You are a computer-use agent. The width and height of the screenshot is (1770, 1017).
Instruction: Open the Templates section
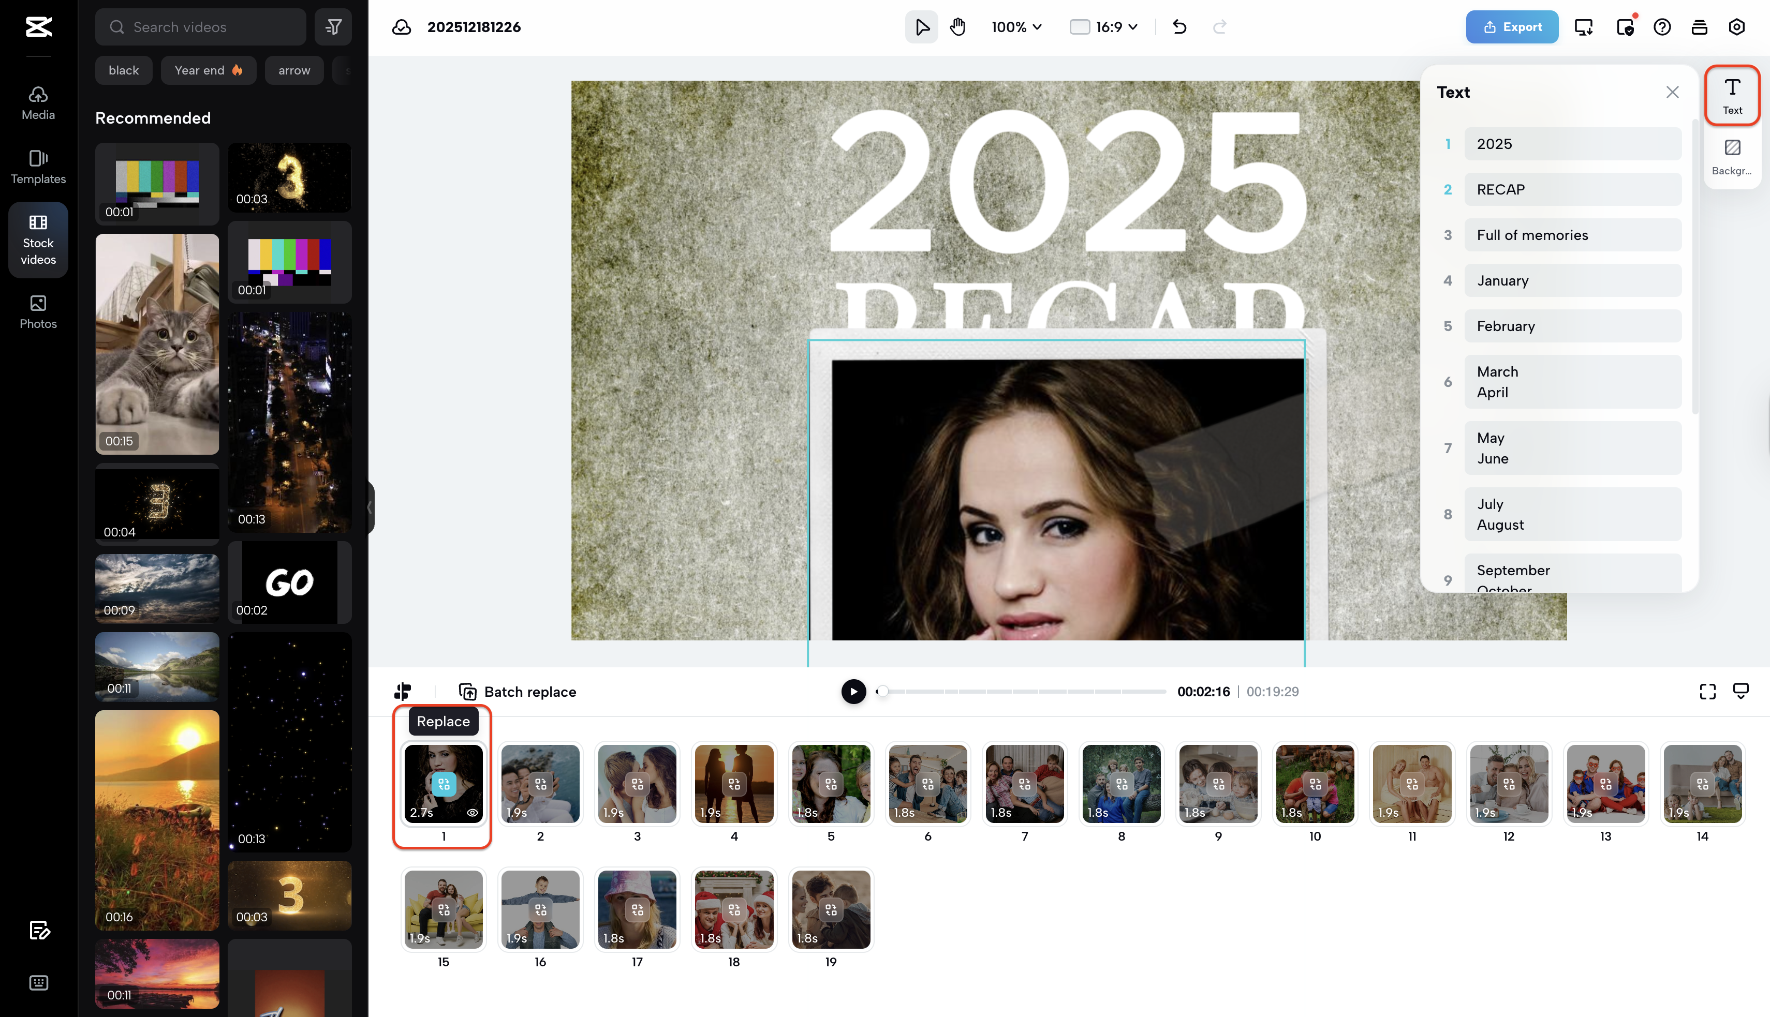(x=38, y=166)
